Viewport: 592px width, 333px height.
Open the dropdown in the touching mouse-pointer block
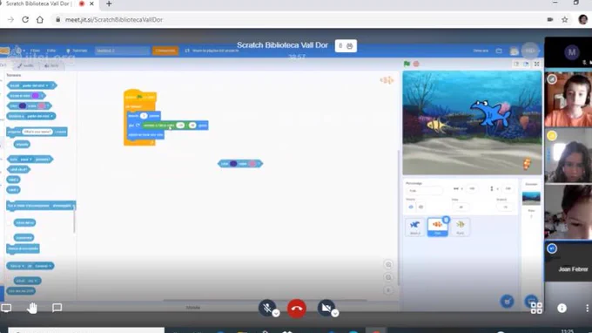point(47,85)
